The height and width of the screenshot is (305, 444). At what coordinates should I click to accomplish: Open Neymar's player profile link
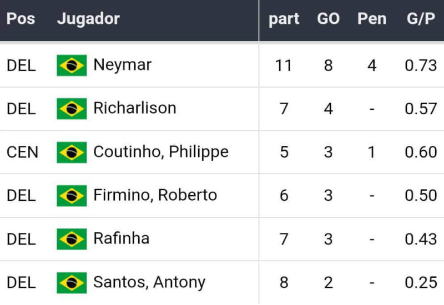coord(122,65)
